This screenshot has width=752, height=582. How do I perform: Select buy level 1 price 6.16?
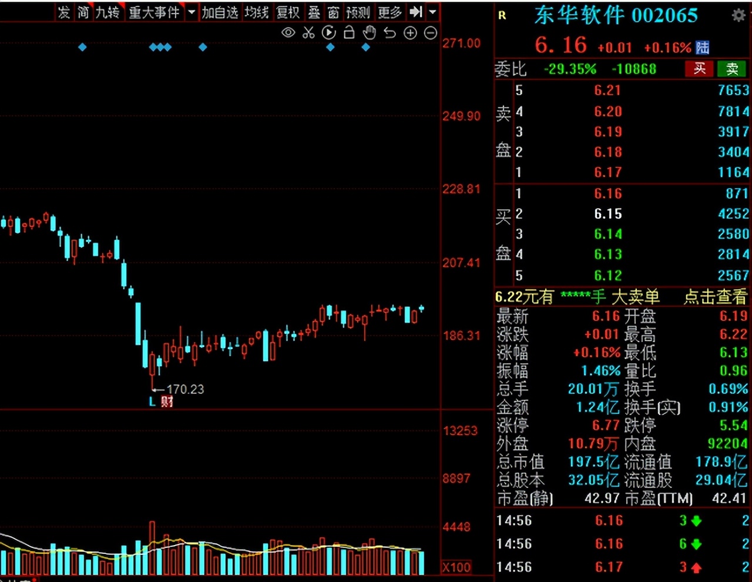[x=607, y=193]
